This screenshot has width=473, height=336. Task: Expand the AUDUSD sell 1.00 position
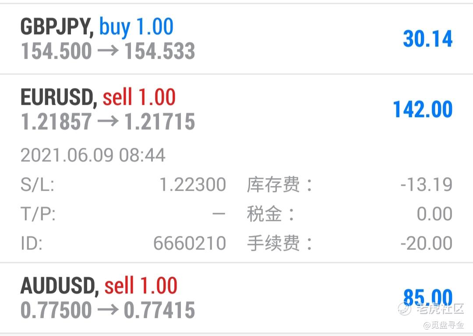[236, 298]
